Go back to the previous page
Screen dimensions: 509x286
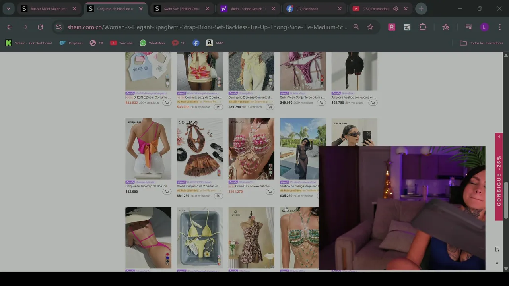[x=10, y=27]
